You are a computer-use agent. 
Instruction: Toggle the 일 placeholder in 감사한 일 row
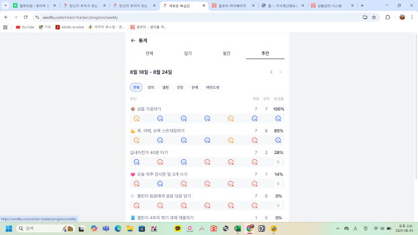point(278,183)
